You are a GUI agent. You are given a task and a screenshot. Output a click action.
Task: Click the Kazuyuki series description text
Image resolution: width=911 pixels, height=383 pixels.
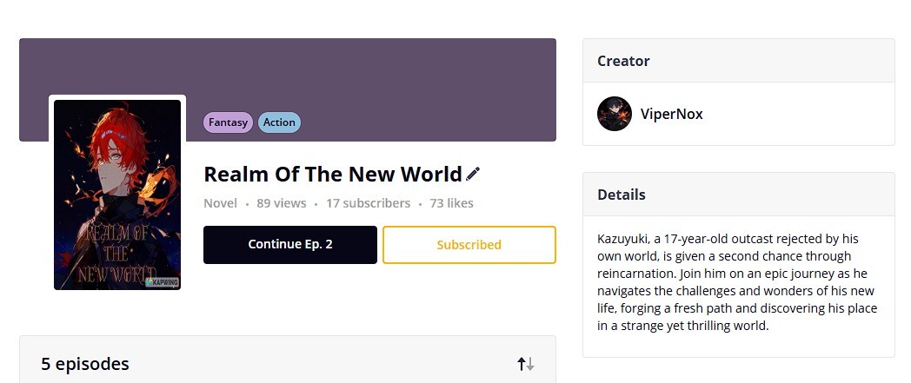click(x=737, y=282)
